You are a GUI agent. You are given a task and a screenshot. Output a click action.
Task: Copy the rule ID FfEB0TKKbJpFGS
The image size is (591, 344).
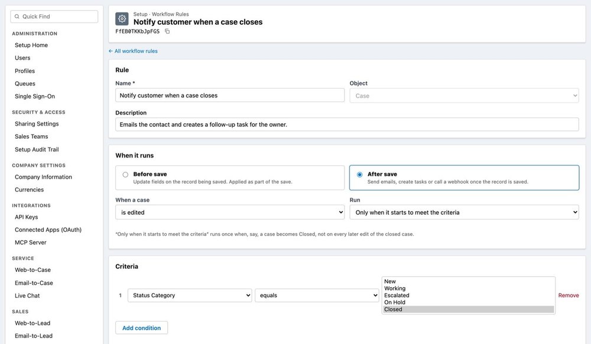(x=167, y=31)
